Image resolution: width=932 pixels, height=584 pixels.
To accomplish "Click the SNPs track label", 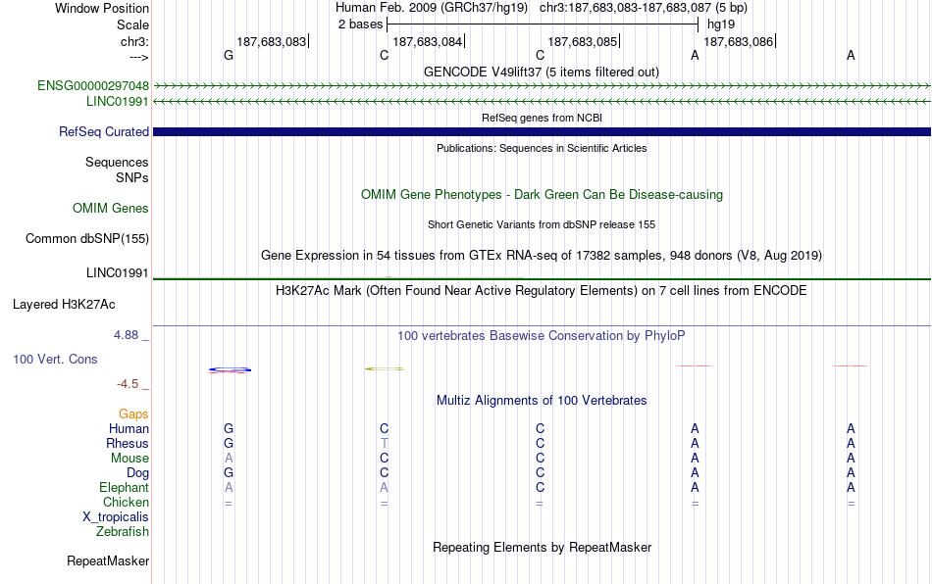I will (132, 177).
